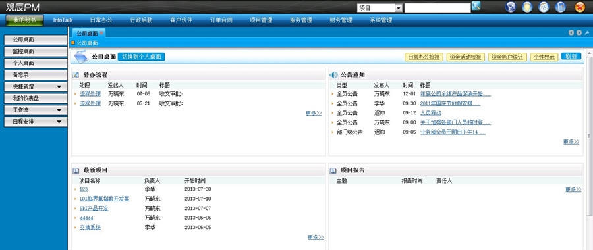Click the light bulb icon in header
Image resolution: width=593 pixels, height=250 pixels.
pos(527,7)
